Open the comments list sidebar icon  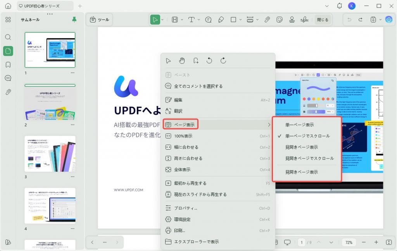(x=8, y=78)
